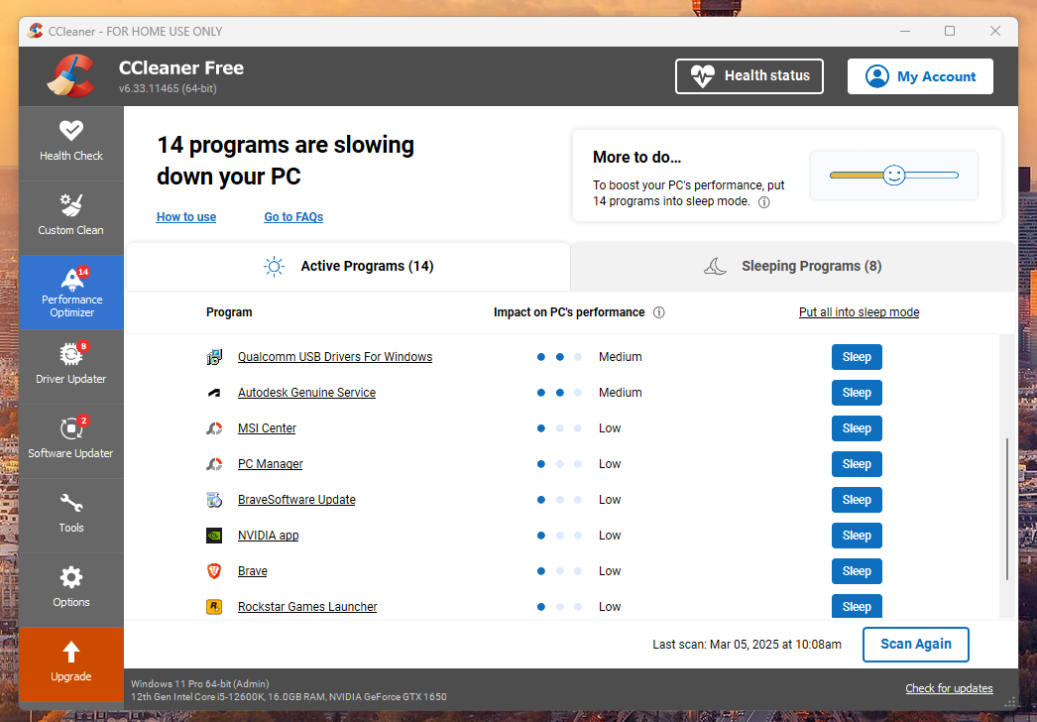This screenshot has height=722, width=1037.
Task: Switch to the Active Programs tab
Action: (348, 267)
